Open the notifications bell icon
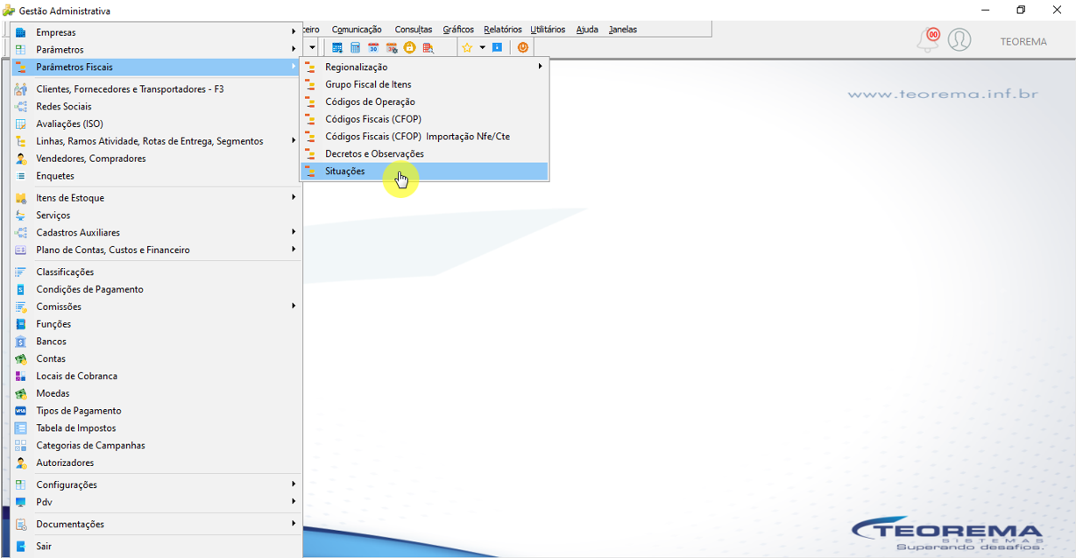Screen dimensions: 1076x558 point(928,39)
